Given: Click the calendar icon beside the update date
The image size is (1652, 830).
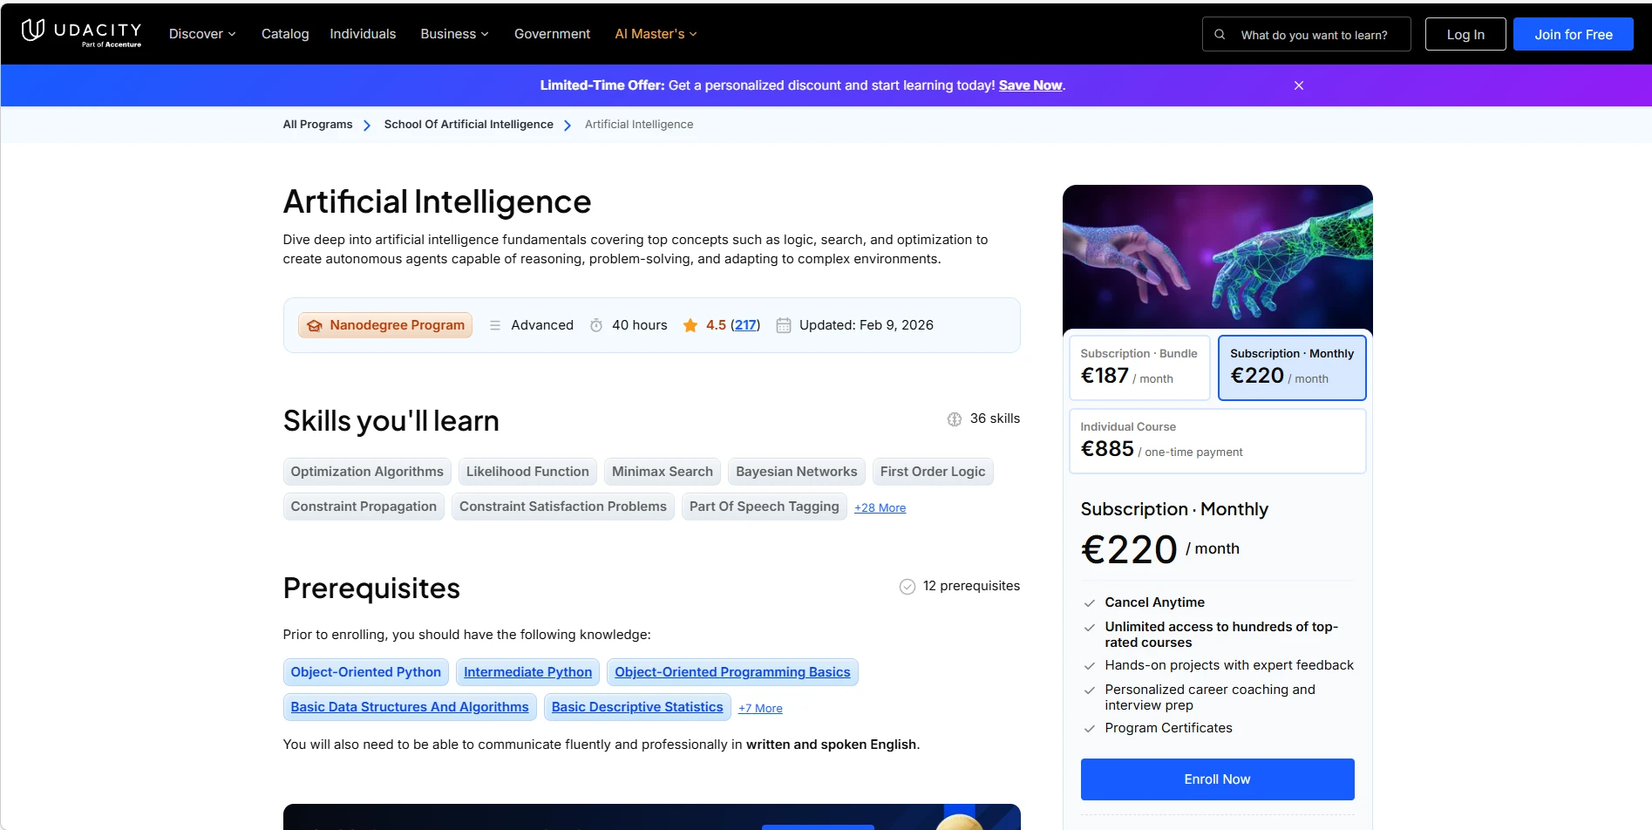Looking at the screenshot, I should 783,325.
